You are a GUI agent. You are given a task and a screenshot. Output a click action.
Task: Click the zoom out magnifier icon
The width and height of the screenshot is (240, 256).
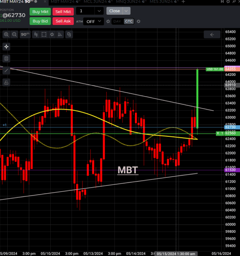click(x=14, y=34)
